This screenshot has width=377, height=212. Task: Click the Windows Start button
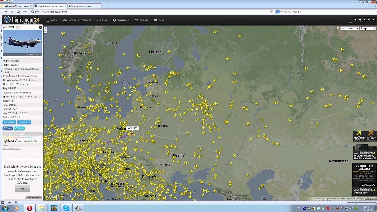[x=5, y=208]
